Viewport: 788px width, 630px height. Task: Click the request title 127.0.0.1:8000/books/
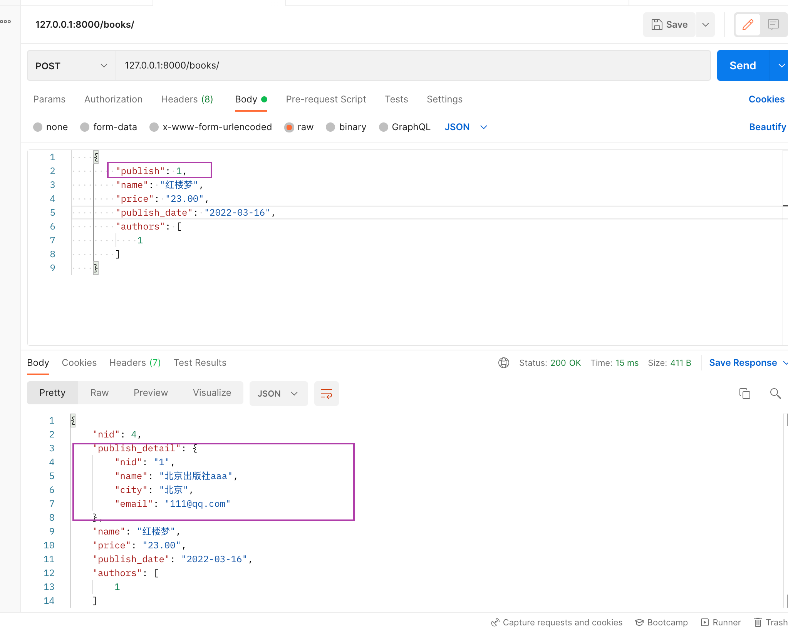click(85, 25)
